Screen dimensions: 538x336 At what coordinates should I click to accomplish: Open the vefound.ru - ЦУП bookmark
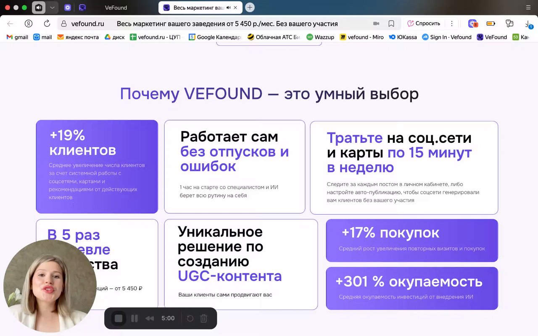(155, 37)
